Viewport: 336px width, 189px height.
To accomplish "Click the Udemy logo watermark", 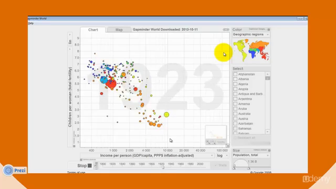I will 317,179.
